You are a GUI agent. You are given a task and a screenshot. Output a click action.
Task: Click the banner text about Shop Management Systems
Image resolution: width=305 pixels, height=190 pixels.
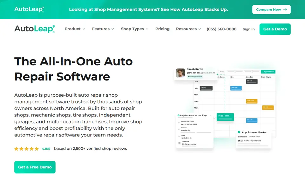(x=148, y=9)
